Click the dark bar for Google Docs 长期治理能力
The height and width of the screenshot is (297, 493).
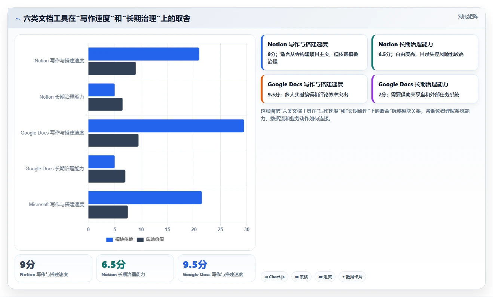[107, 176]
